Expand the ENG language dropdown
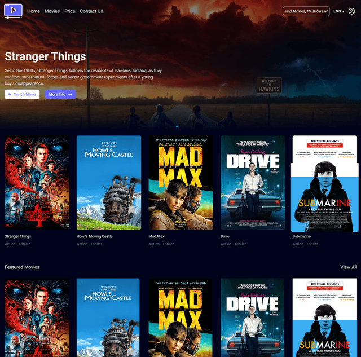Screen dimensions: 361x357 click(x=338, y=11)
